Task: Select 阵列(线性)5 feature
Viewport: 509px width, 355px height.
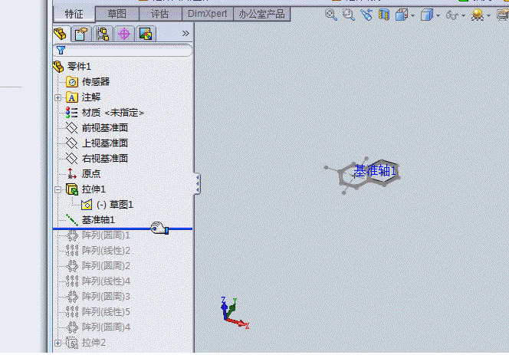Action: [x=106, y=311]
